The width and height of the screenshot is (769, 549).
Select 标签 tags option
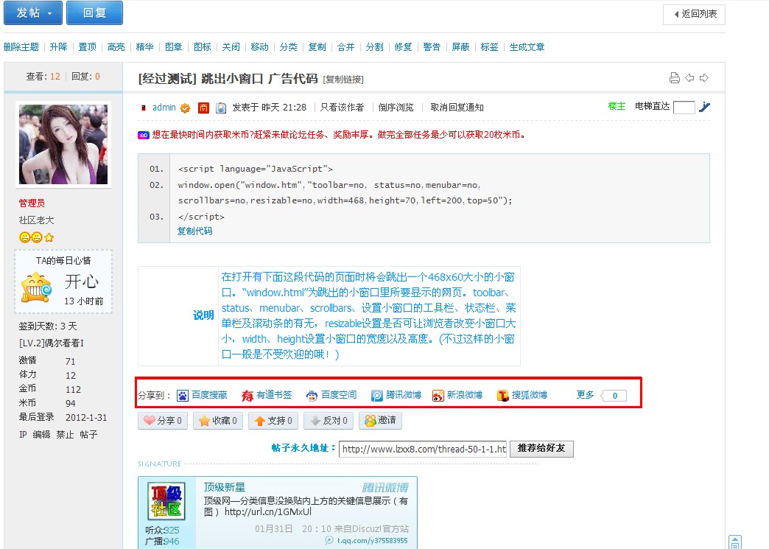[489, 47]
